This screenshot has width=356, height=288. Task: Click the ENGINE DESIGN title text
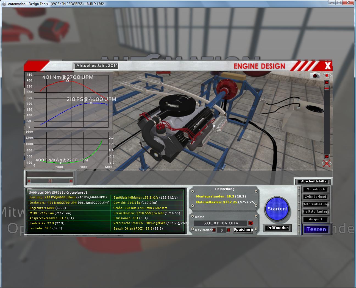point(259,66)
